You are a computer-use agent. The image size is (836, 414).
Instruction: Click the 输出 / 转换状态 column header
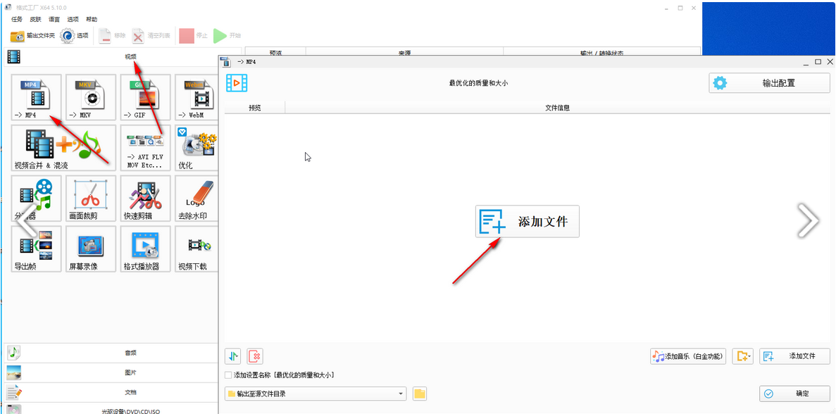(601, 53)
